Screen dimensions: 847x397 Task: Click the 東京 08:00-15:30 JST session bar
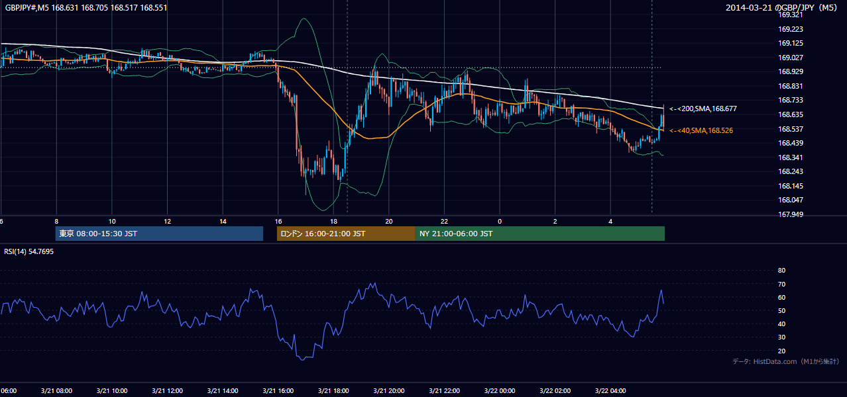point(159,234)
